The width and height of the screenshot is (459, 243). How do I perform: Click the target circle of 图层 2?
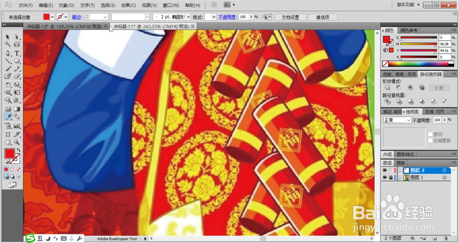[444, 170]
